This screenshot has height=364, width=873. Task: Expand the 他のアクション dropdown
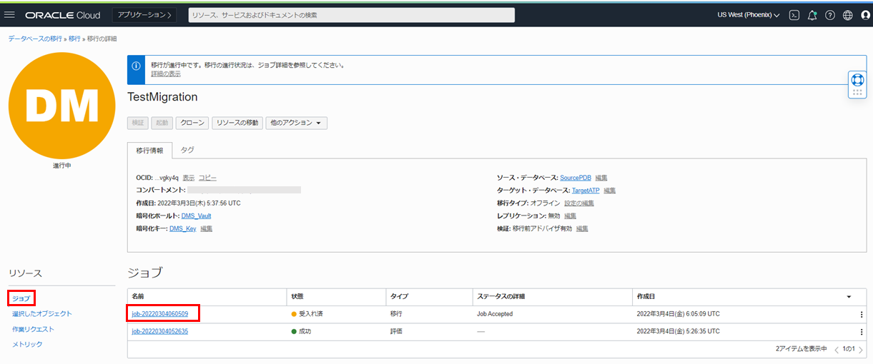click(x=296, y=123)
